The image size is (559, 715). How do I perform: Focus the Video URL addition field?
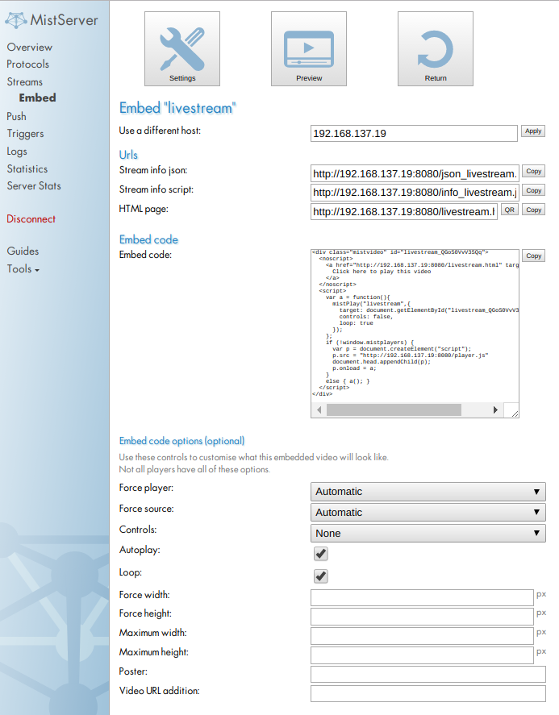pyautogui.click(x=428, y=693)
